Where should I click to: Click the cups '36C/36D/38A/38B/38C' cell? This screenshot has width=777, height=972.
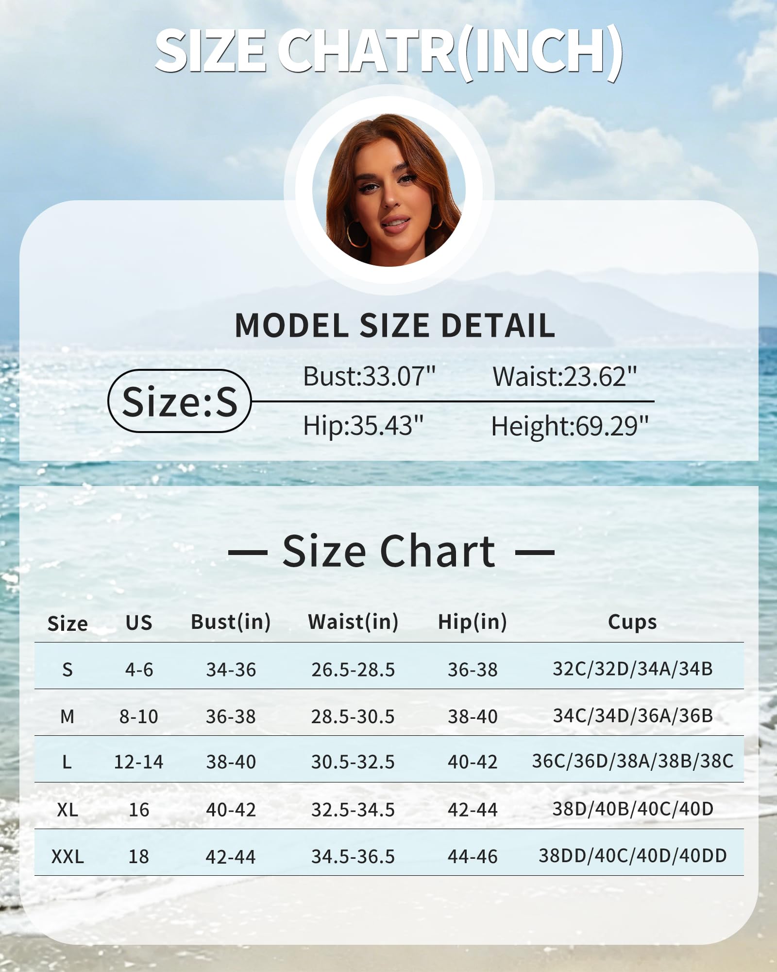click(x=632, y=761)
